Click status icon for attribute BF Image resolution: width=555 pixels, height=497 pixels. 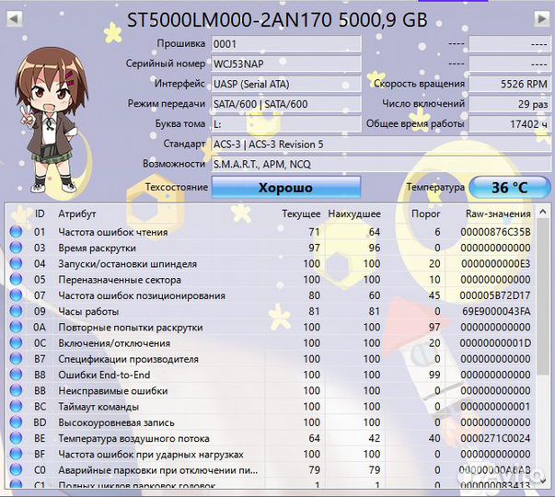point(16,454)
